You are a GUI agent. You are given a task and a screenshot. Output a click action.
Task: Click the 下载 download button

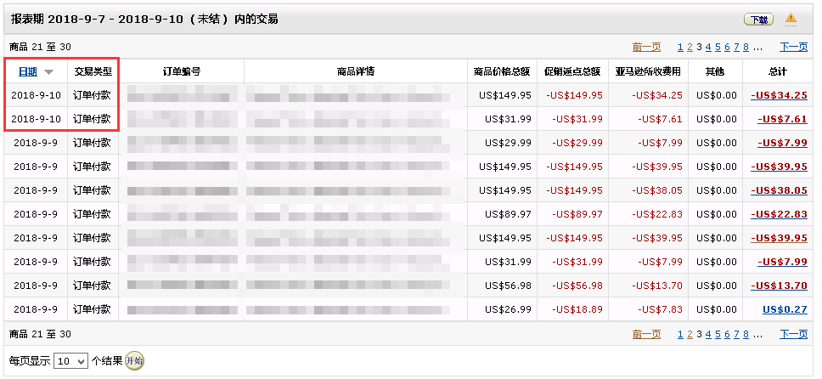(x=758, y=20)
